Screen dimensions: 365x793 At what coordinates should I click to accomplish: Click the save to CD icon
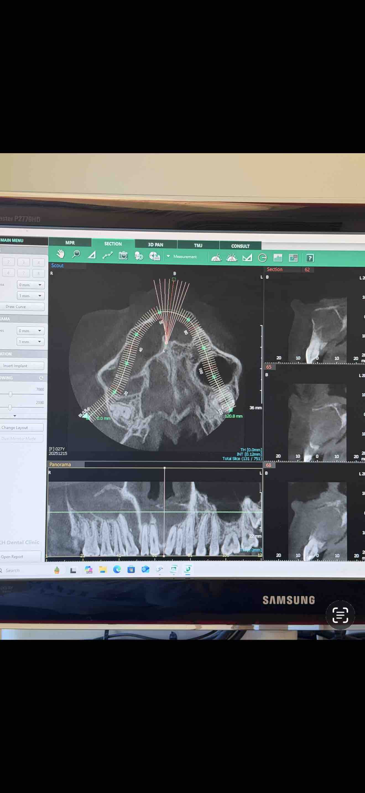(155, 256)
